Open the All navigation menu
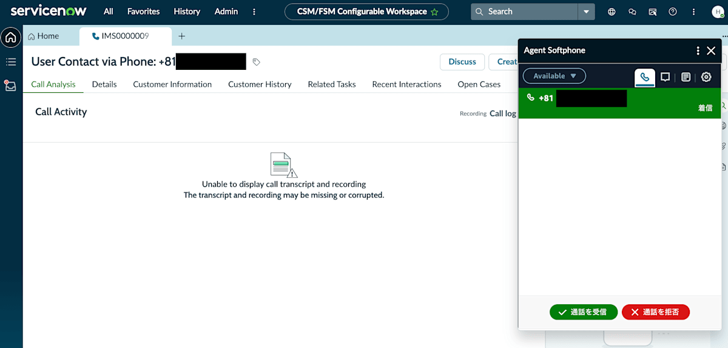The image size is (728, 348). [108, 12]
